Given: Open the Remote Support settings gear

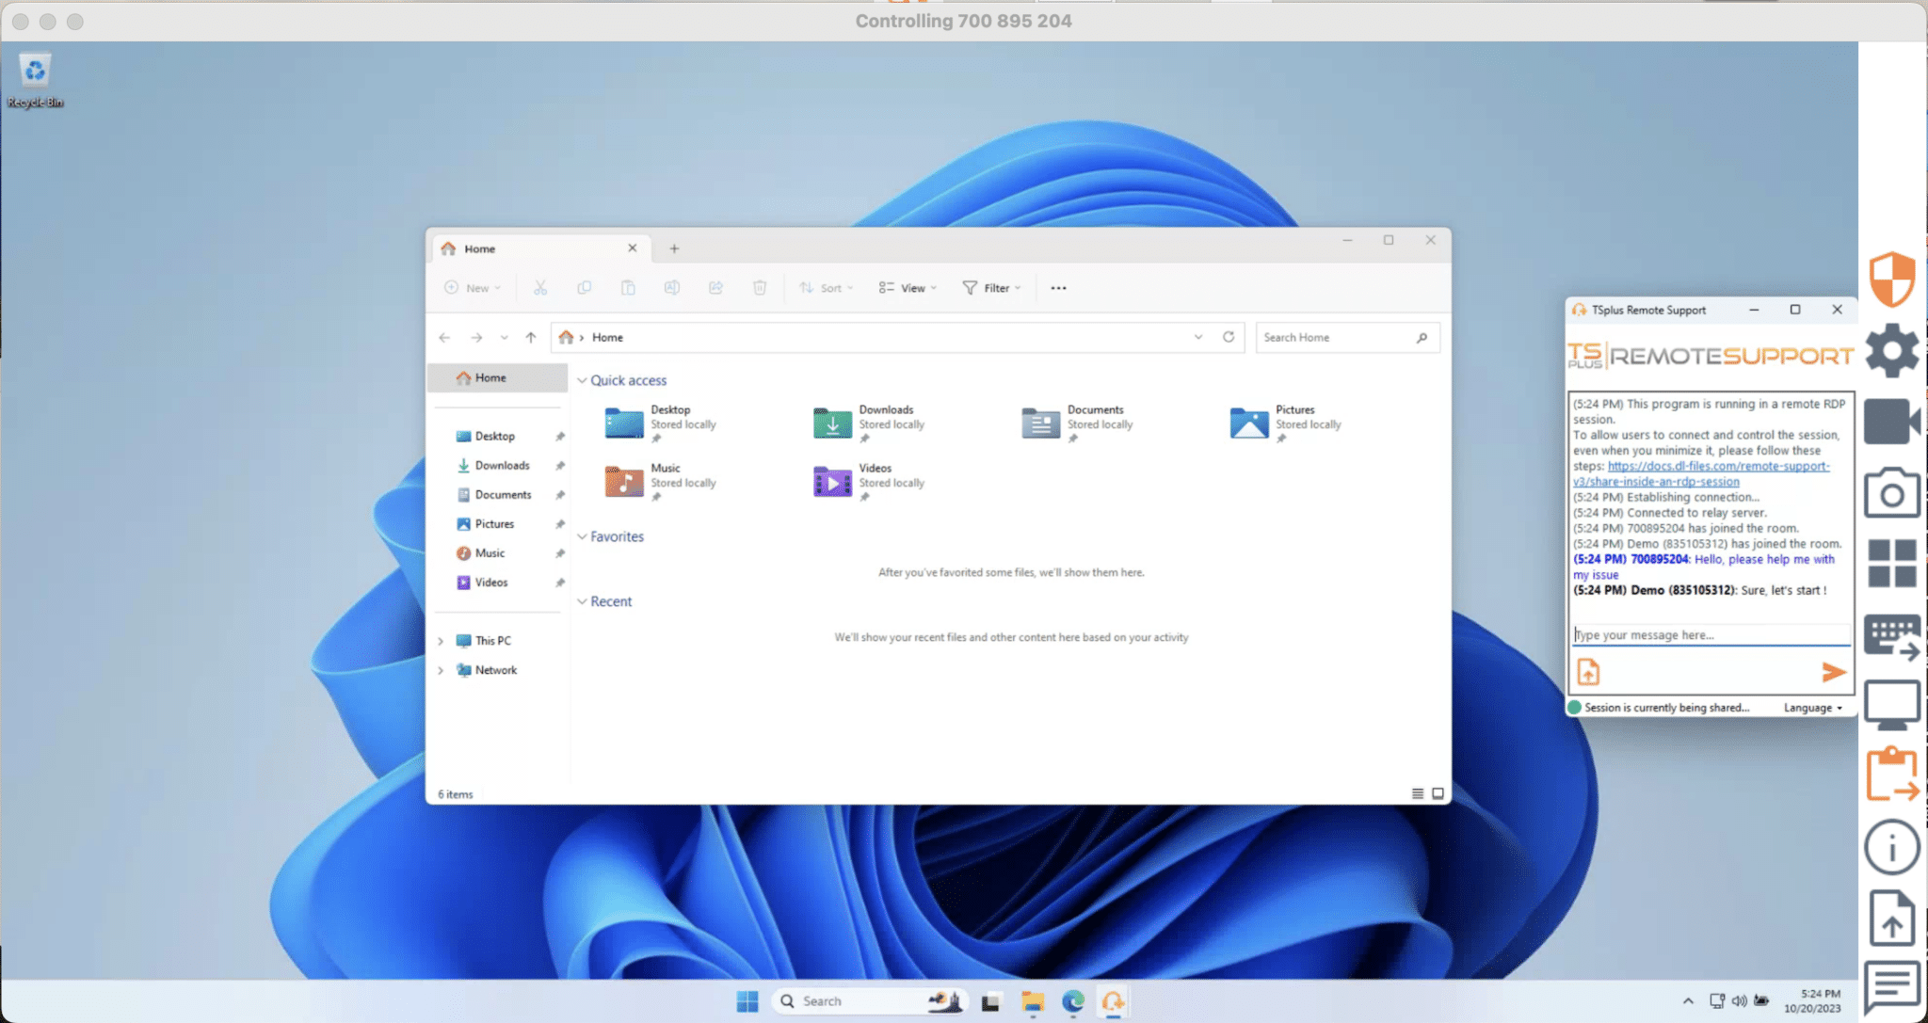Looking at the screenshot, I should click(1892, 351).
